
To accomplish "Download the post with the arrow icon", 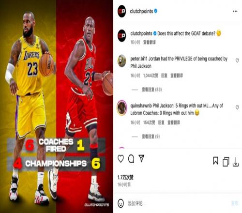I will 236,162.
